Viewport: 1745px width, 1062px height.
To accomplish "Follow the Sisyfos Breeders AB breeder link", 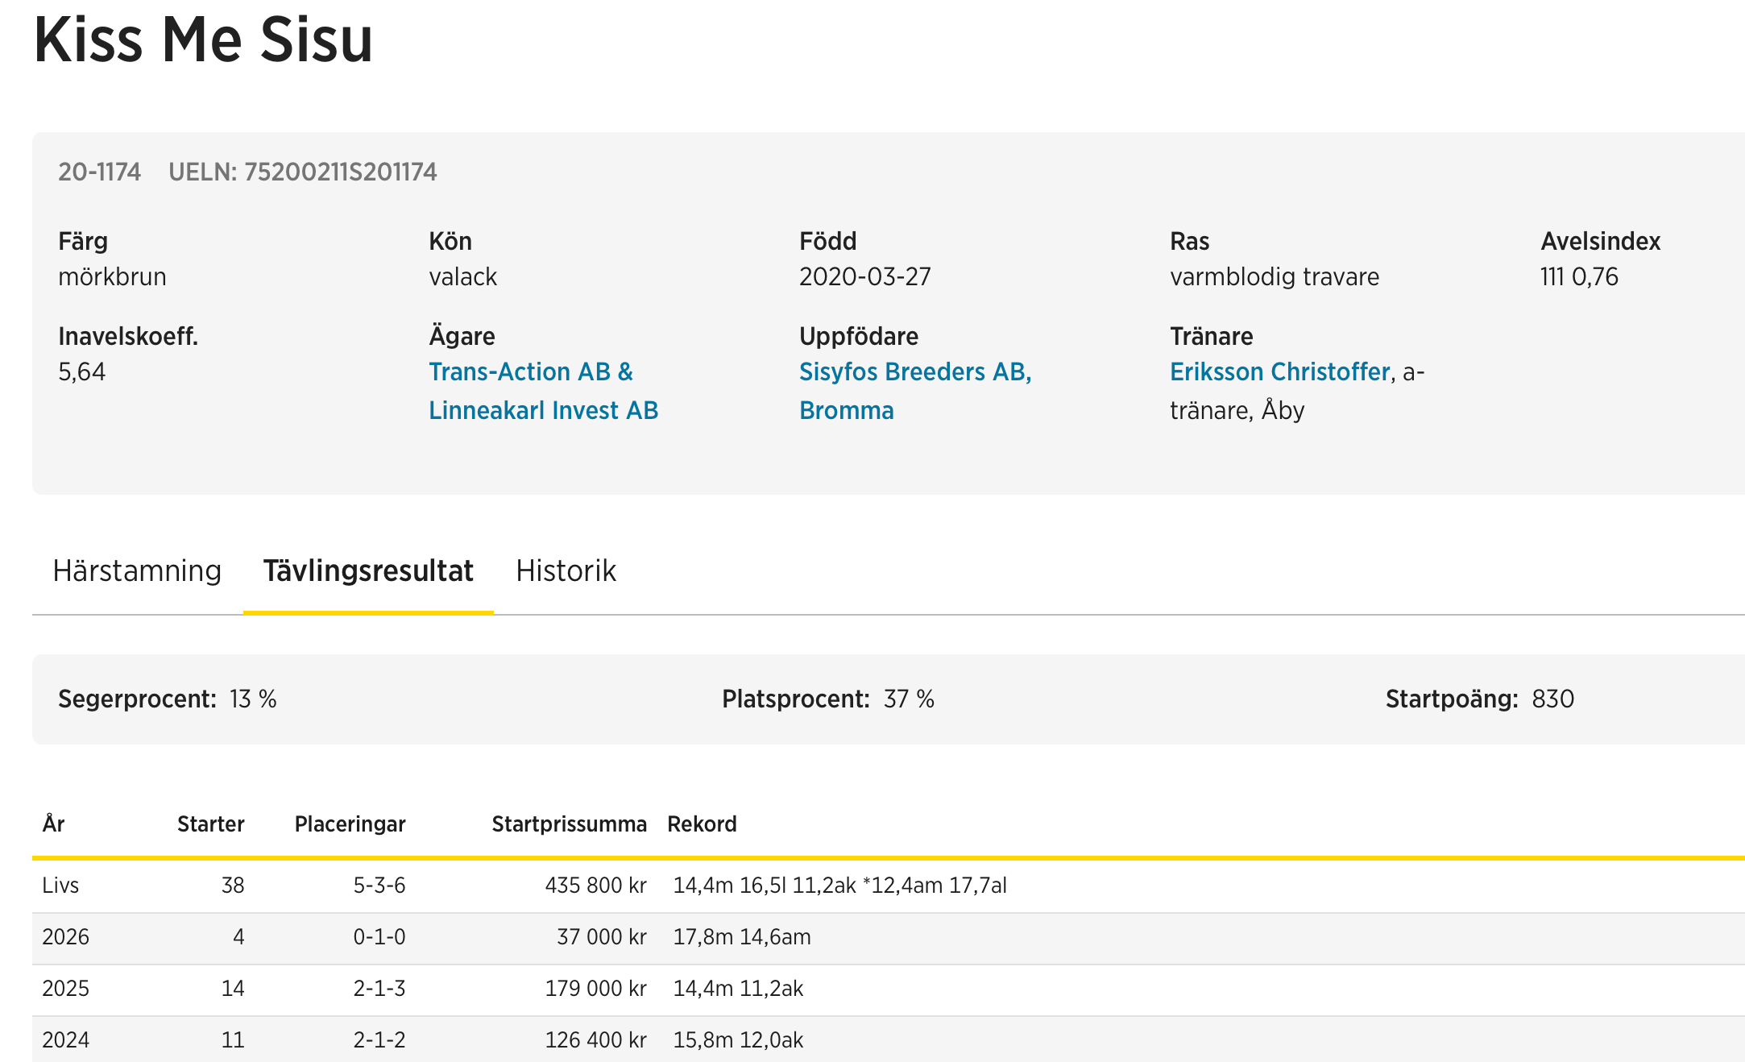I will click(x=914, y=372).
